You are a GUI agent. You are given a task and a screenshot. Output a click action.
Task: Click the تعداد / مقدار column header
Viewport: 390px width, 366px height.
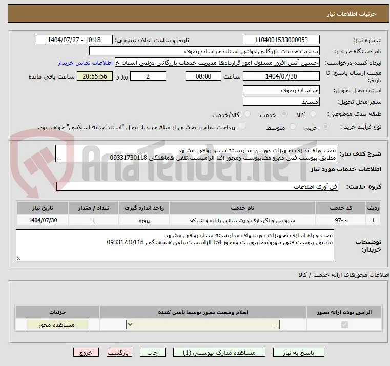[x=94, y=208]
